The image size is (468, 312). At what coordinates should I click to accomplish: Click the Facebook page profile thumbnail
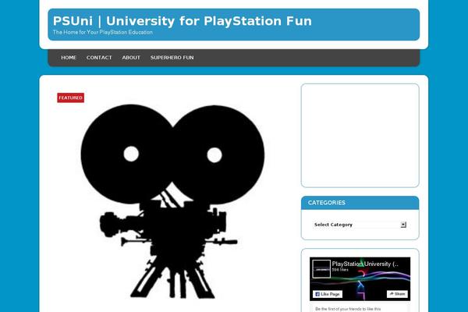coord(321,268)
